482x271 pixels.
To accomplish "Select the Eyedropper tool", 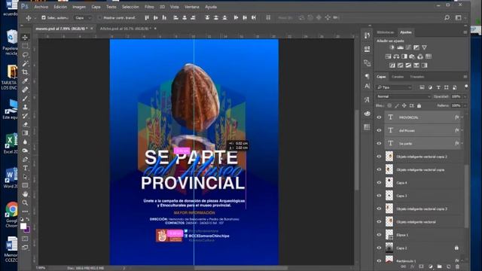I will point(25,81).
